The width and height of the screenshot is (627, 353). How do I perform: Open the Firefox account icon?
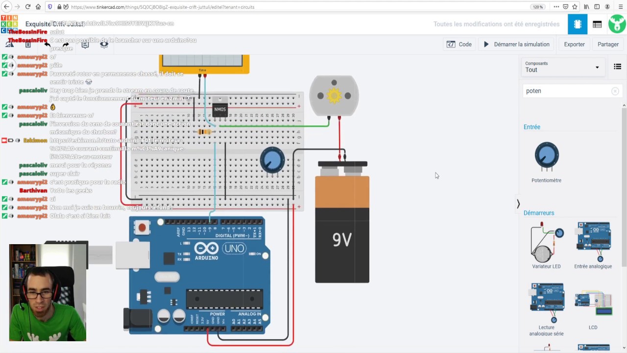(x=607, y=7)
